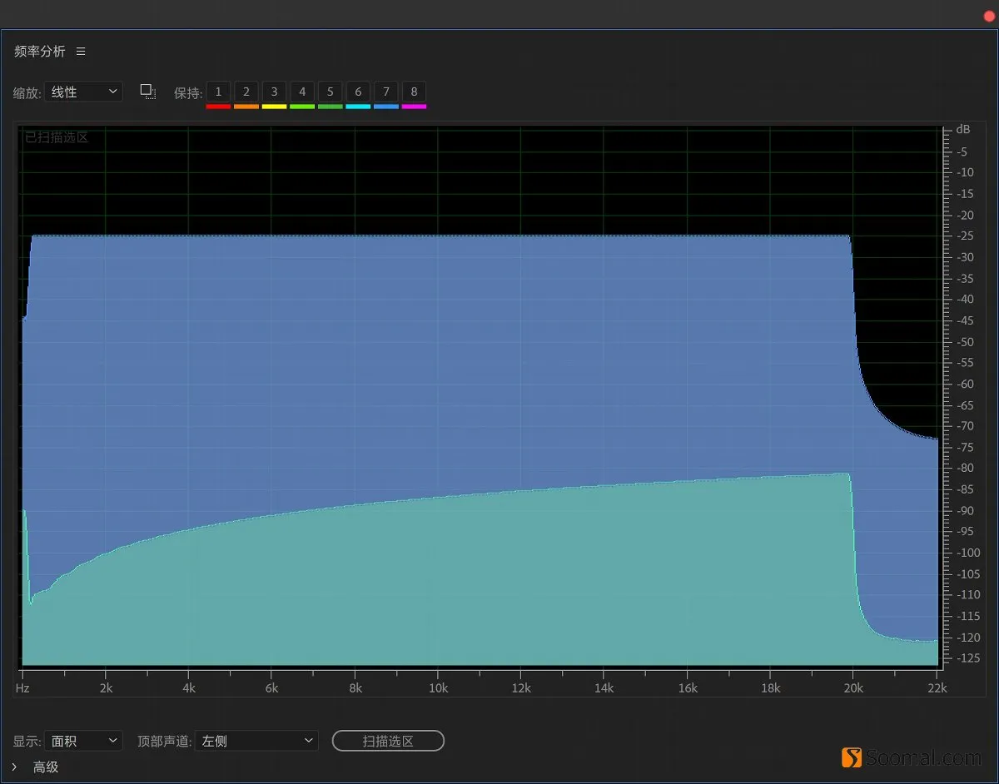The image size is (999, 784).
Task: Click the 扫描选区 button
Action: 388,741
